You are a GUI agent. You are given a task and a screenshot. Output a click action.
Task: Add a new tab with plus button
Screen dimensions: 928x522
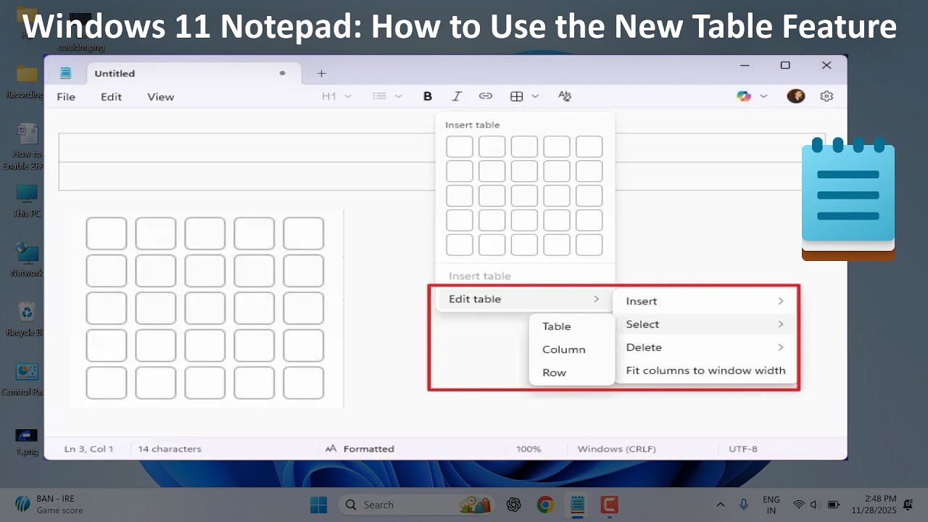tap(322, 73)
